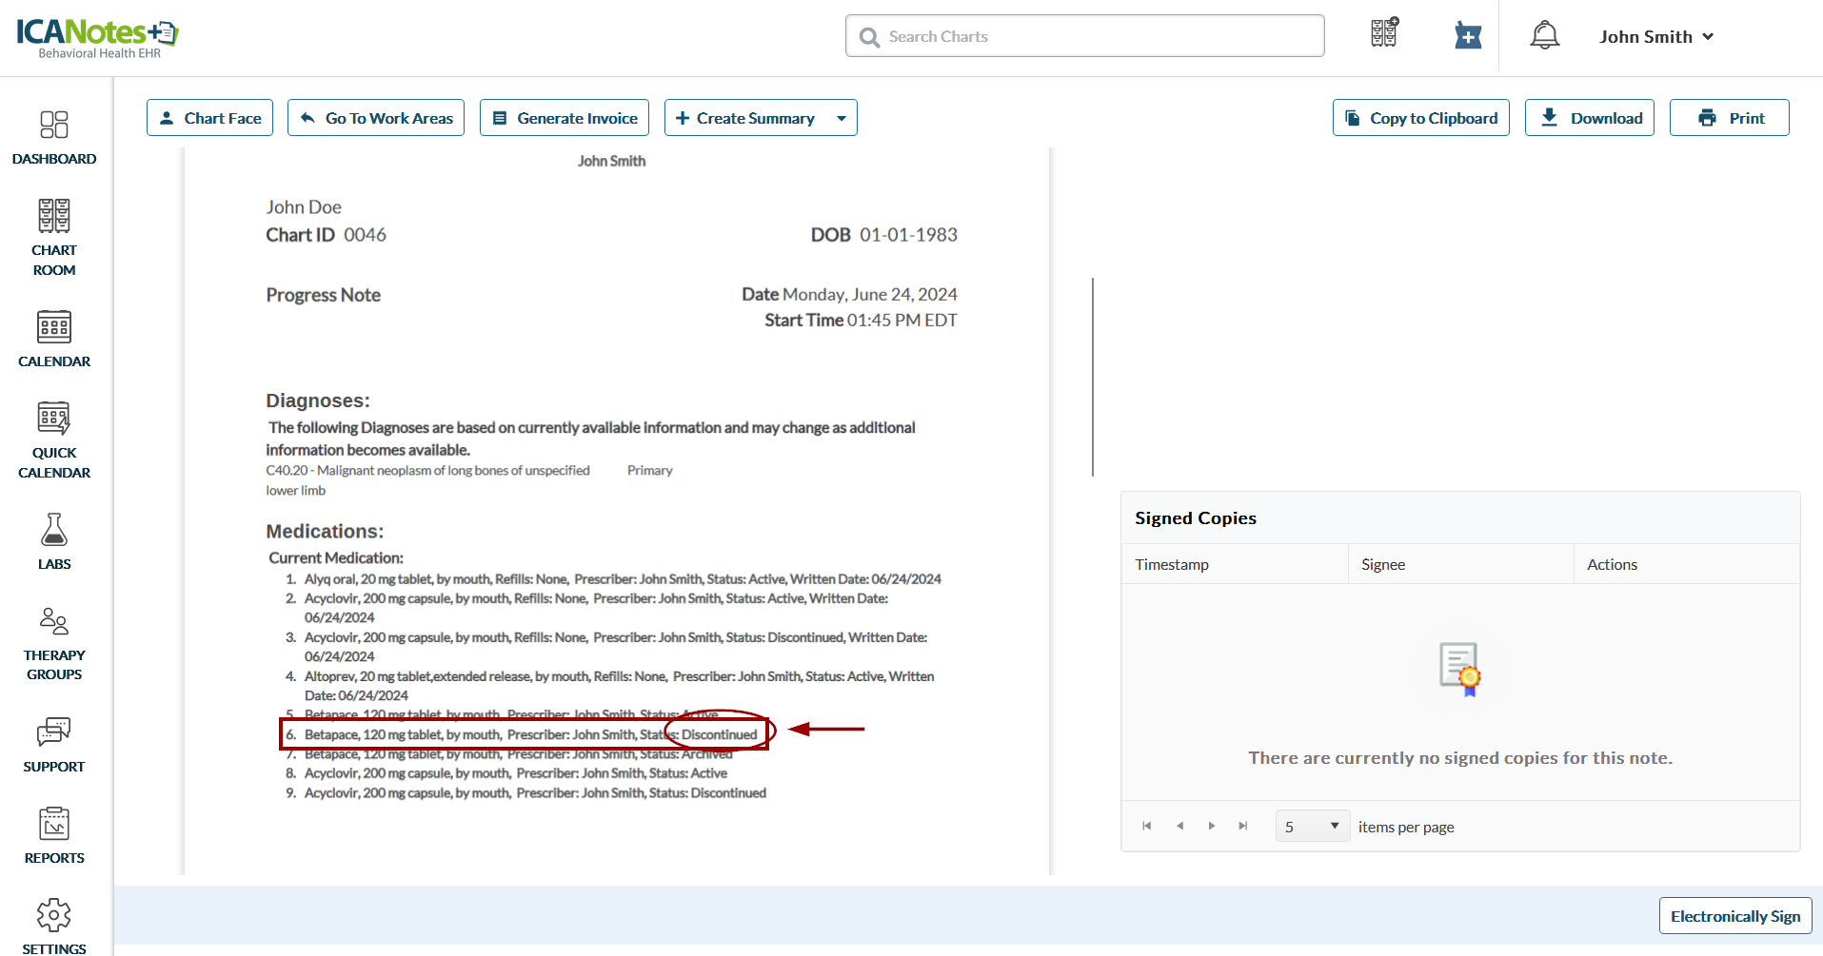Go to next page of signed copies
Viewport: 1823px width, 956px height.
pyautogui.click(x=1211, y=827)
